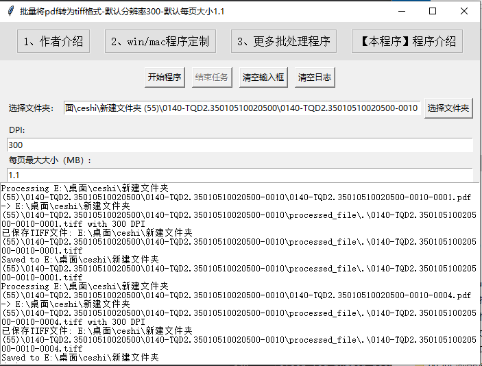The image size is (482, 366).
Task: Start the program with 开始程序
Action: tap(165, 77)
